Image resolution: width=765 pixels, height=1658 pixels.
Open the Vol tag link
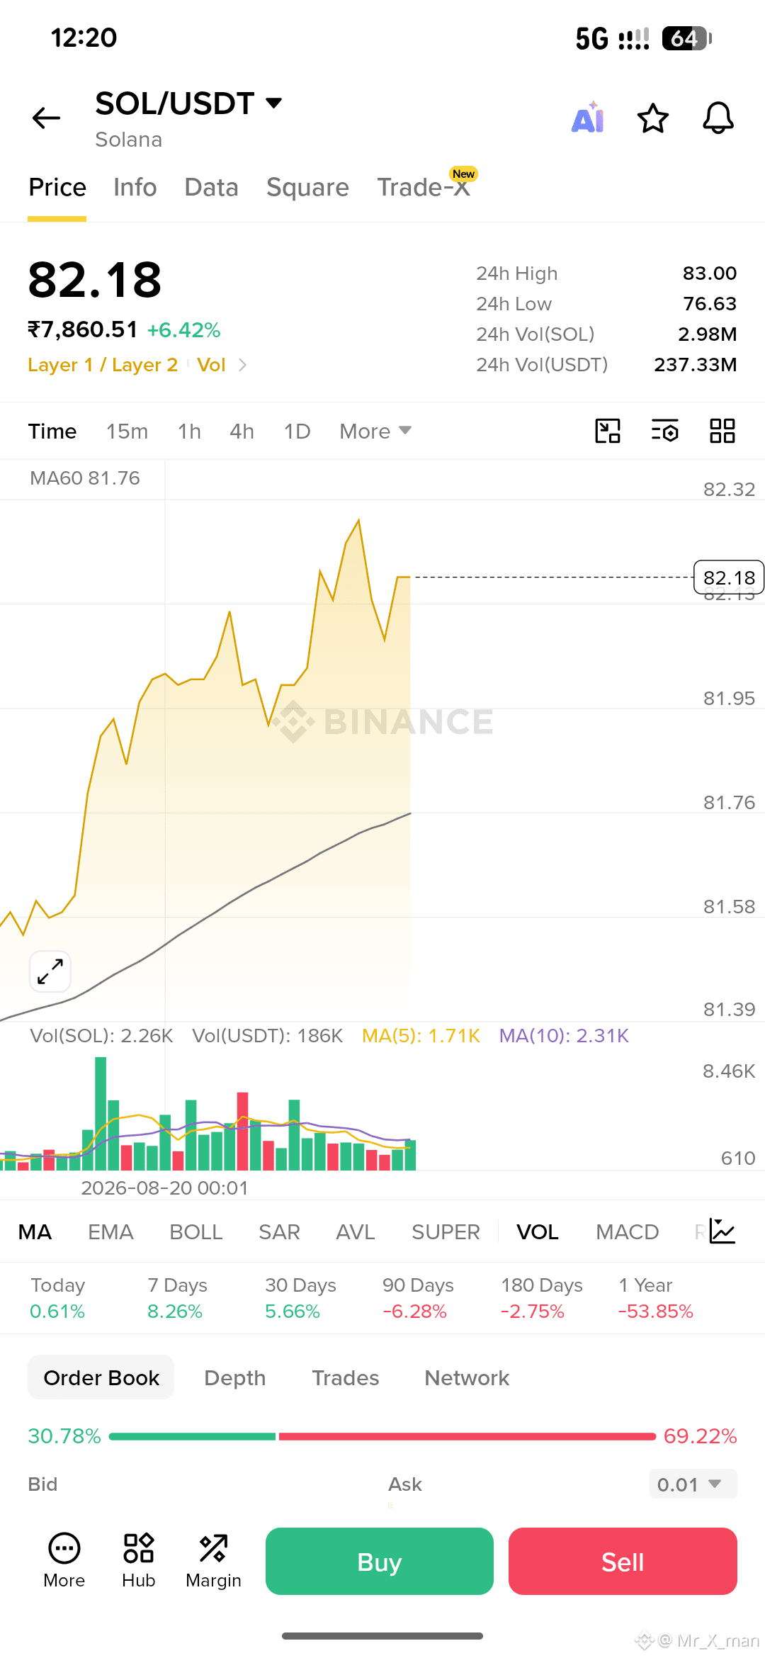211,365
